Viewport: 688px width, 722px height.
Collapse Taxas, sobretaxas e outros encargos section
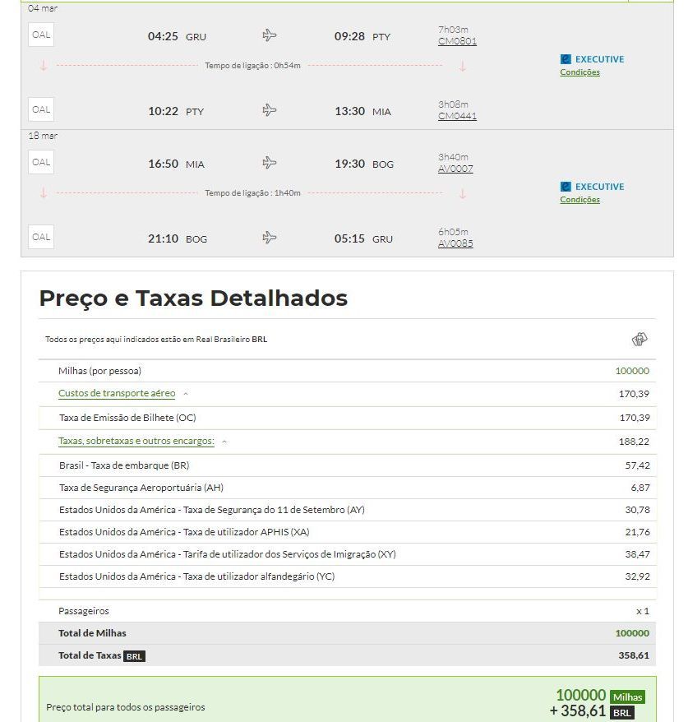click(x=136, y=441)
